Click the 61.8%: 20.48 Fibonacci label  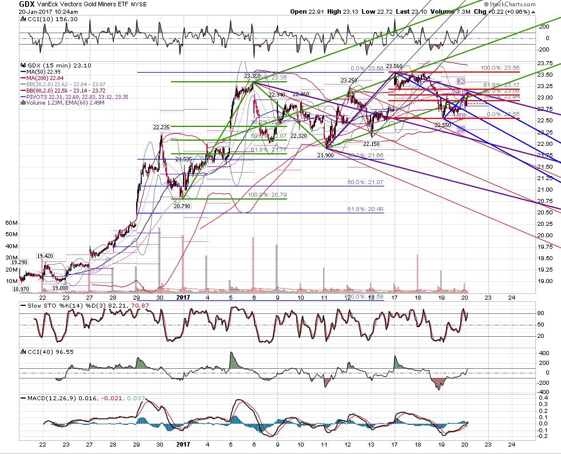(365, 209)
